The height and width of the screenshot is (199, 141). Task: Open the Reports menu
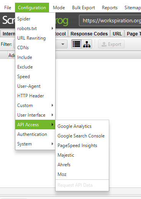pos(110,8)
